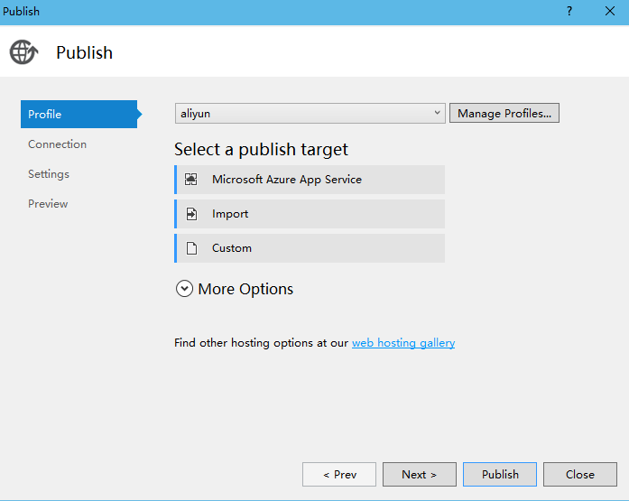Viewport: 629px width, 501px height.
Task: Choose Microsoft Azure App Service target
Action: [310, 180]
